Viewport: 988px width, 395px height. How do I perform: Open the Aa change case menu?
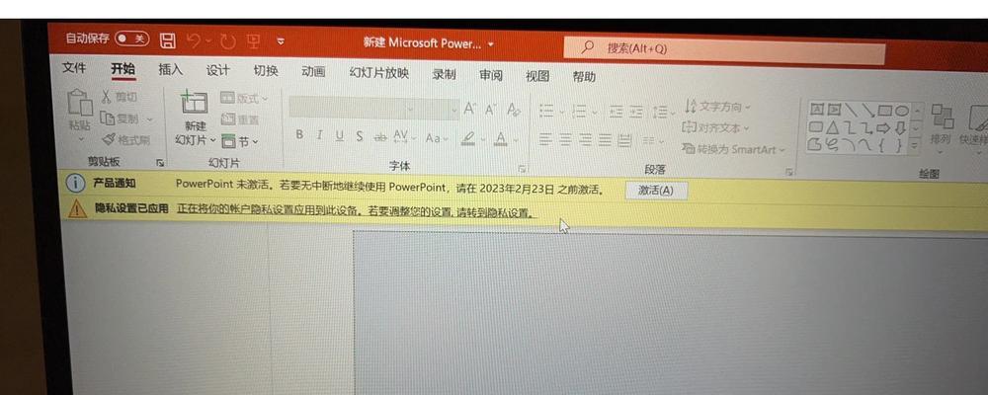tap(436, 138)
